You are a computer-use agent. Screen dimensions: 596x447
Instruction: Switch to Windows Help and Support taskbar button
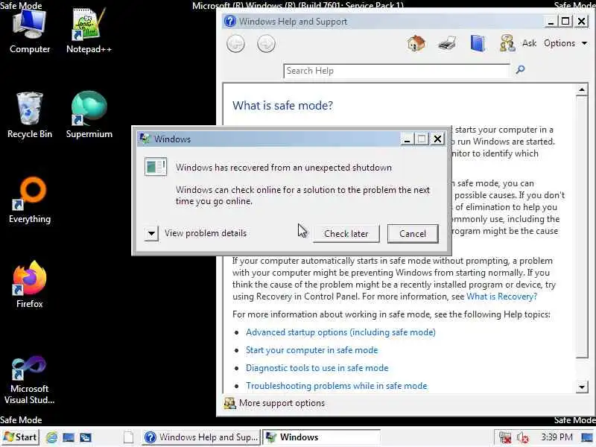pyautogui.click(x=201, y=437)
